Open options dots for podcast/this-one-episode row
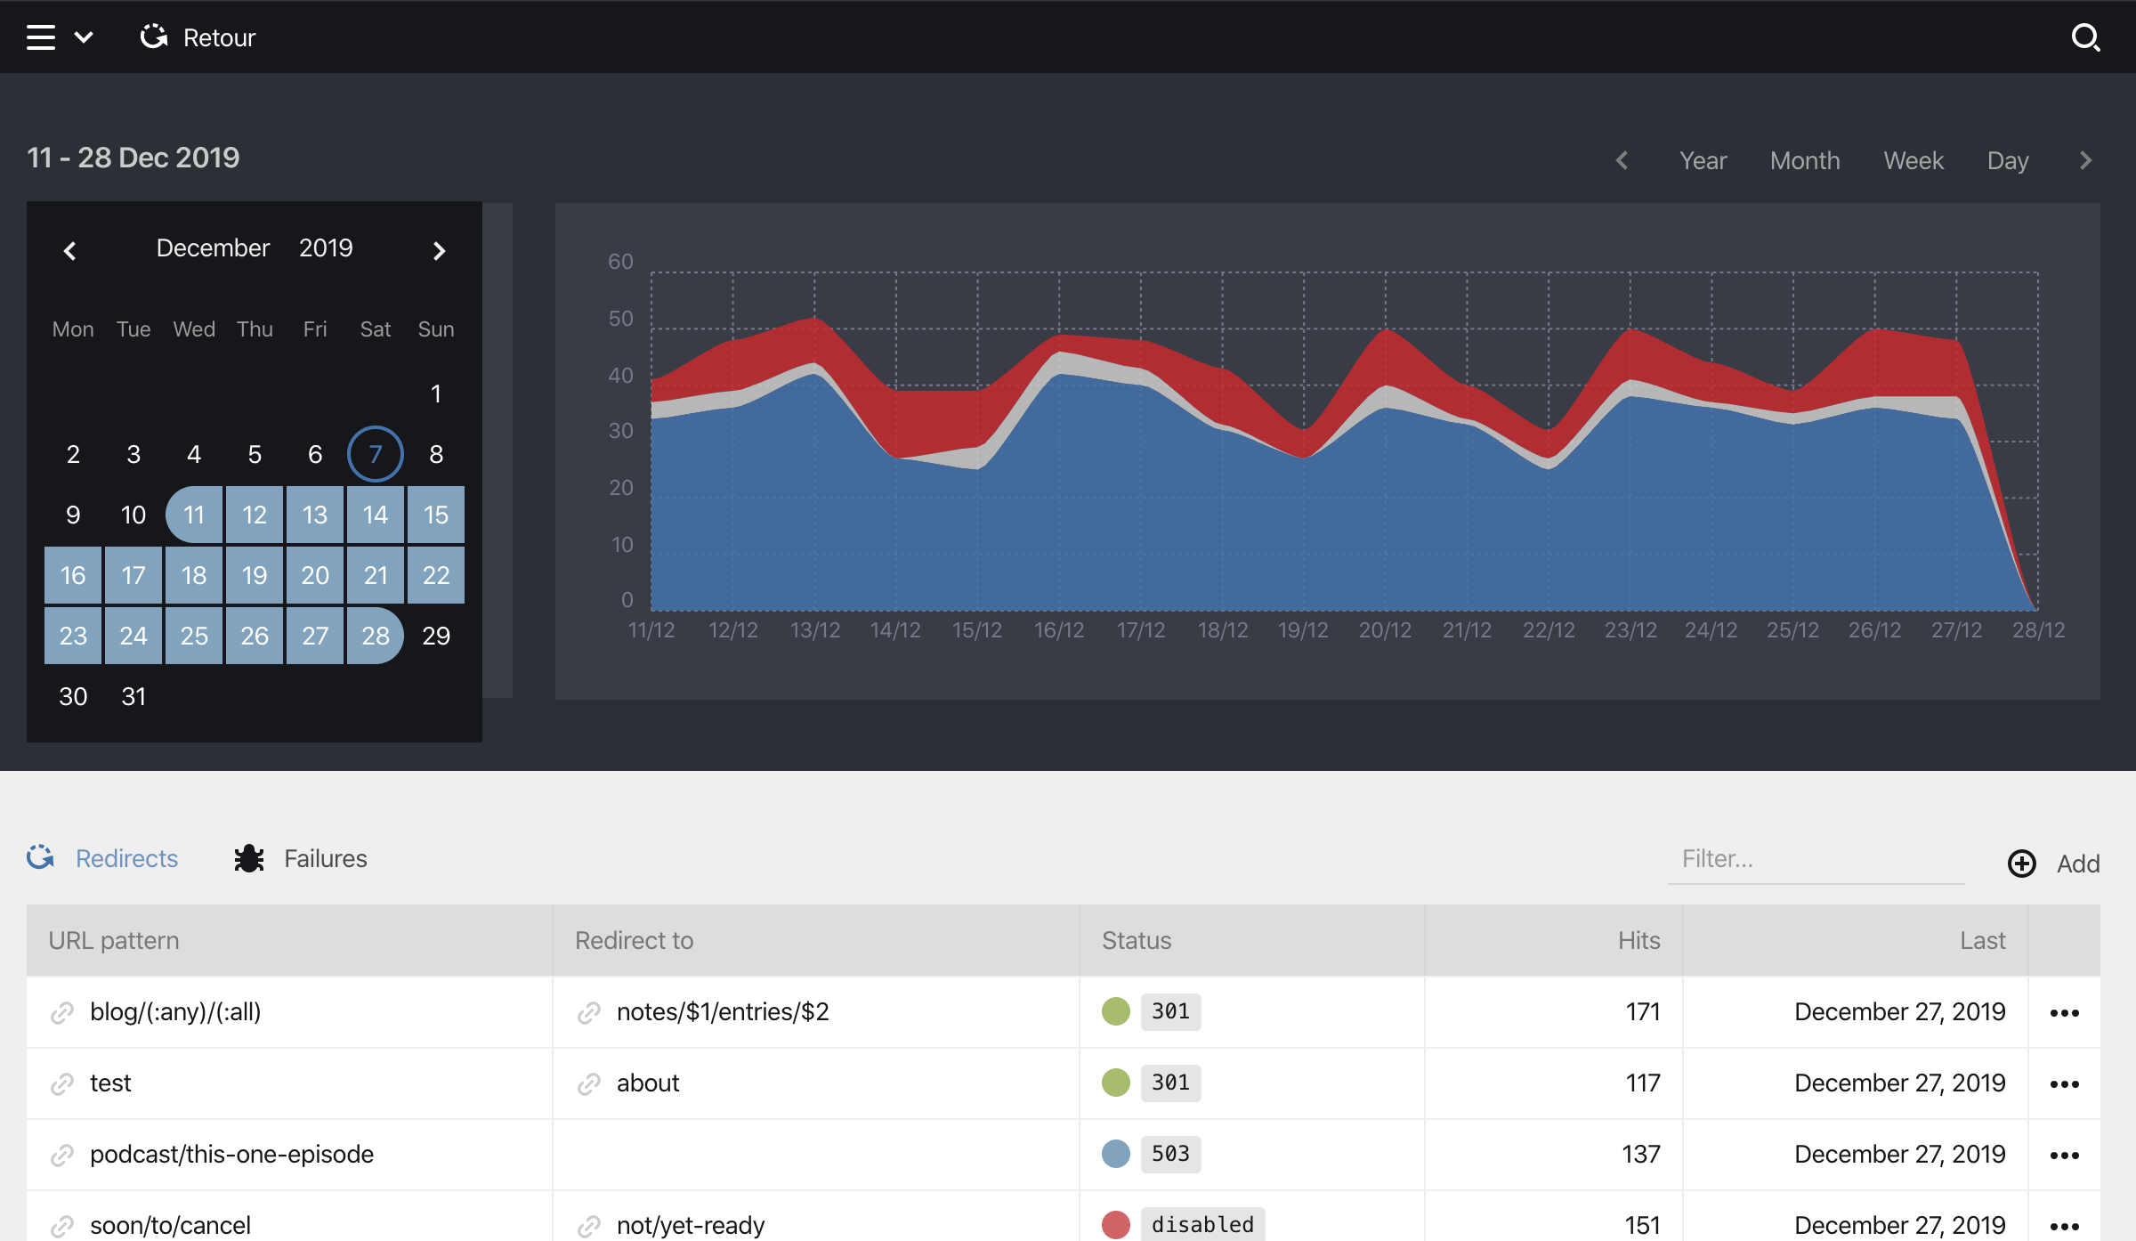 click(x=2064, y=1155)
